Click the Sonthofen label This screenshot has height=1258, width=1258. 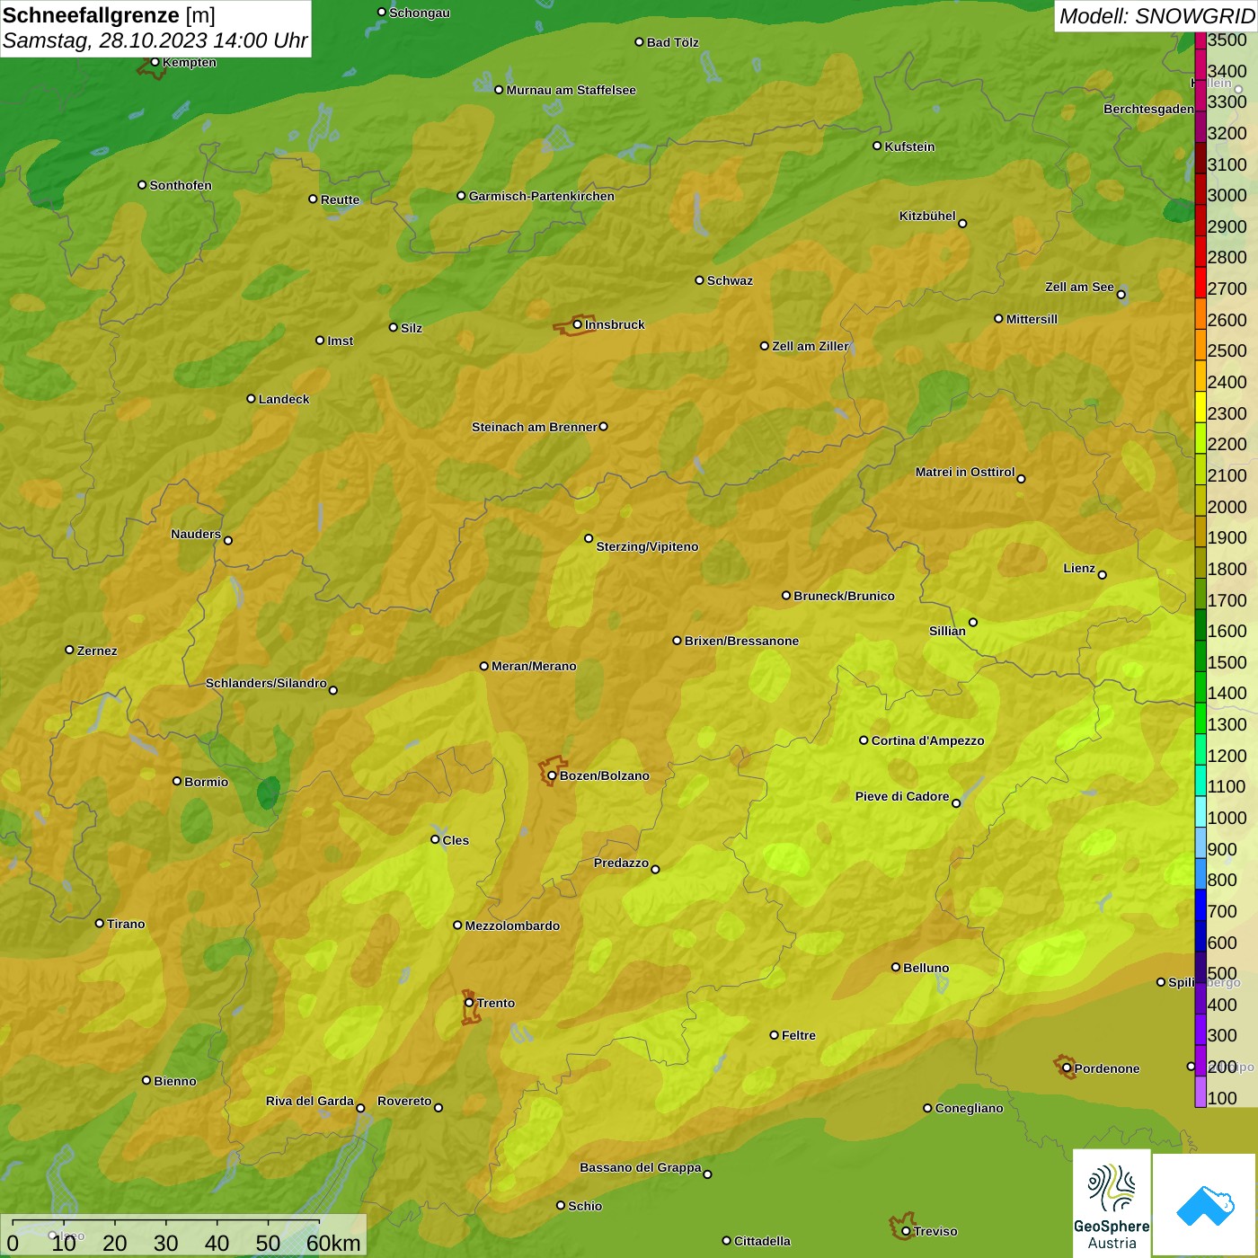pyautogui.click(x=181, y=185)
